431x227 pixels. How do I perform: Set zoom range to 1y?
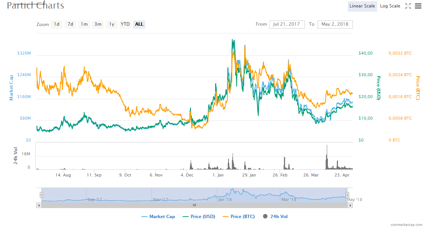(x=112, y=24)
